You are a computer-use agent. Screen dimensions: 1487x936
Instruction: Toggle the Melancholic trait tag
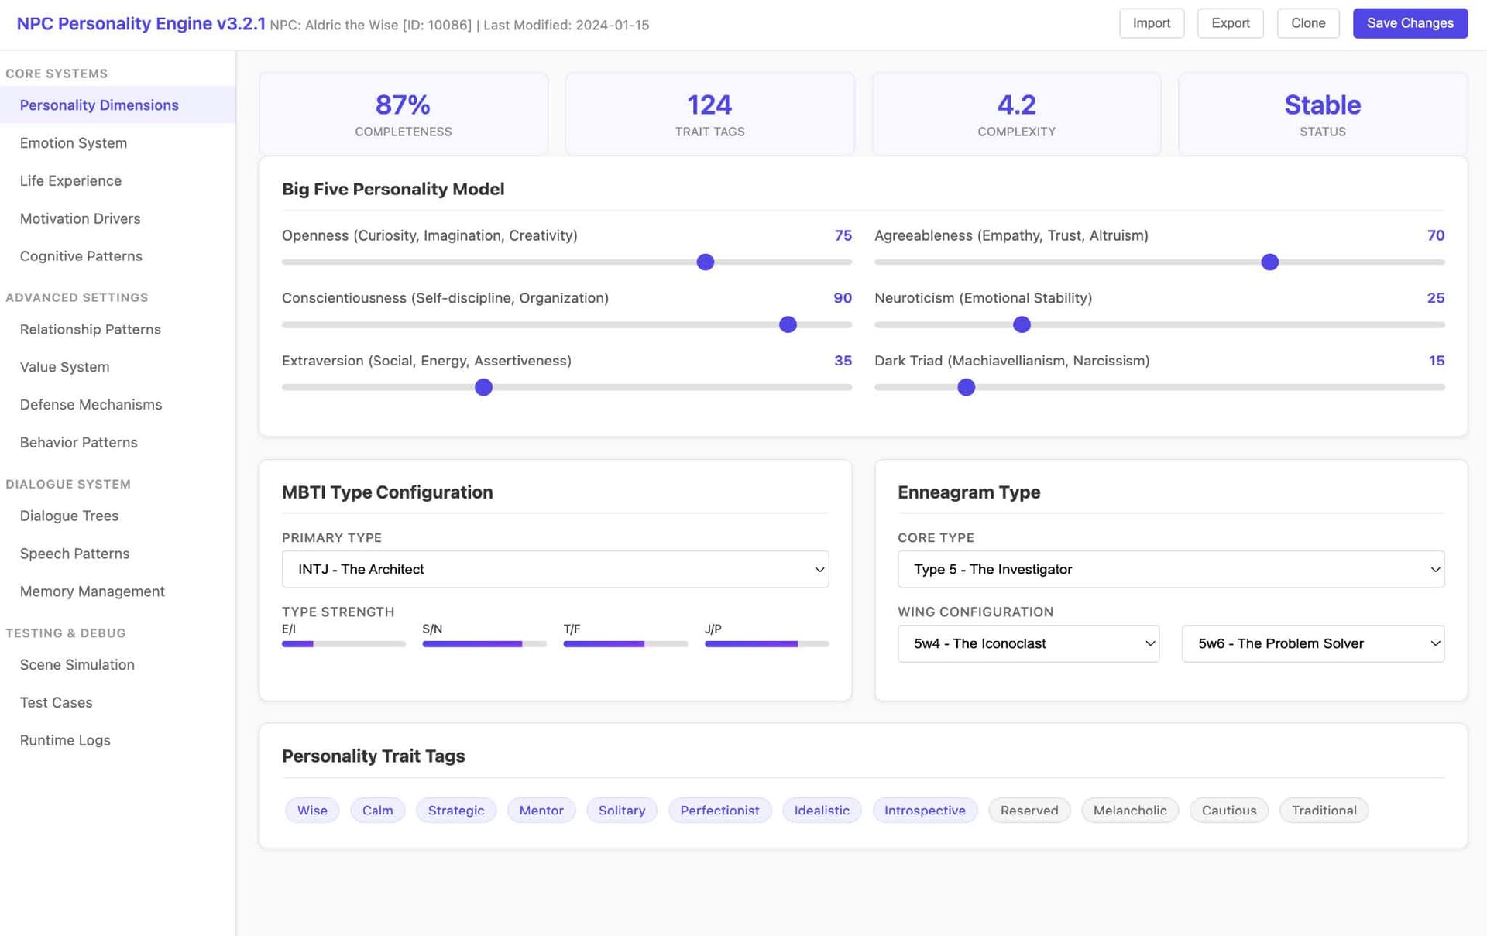[x=1129, y=811]
